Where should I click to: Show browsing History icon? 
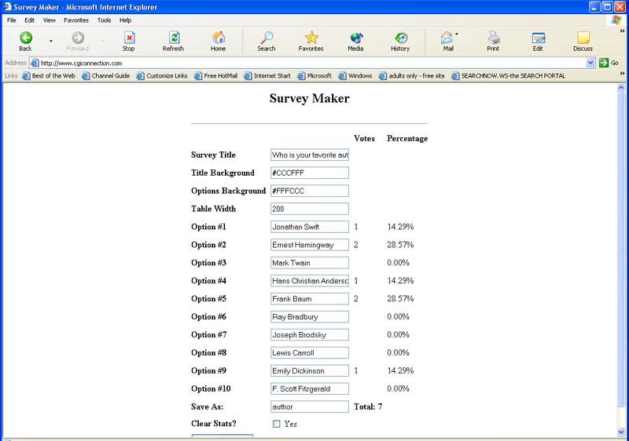[401, 38]
